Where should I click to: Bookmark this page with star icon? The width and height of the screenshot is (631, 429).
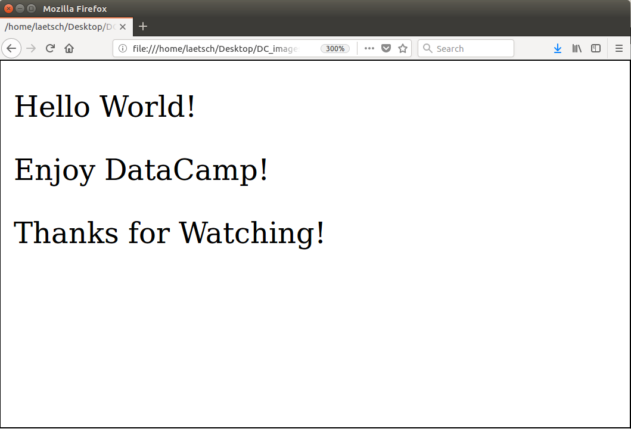tap(402, 49)
